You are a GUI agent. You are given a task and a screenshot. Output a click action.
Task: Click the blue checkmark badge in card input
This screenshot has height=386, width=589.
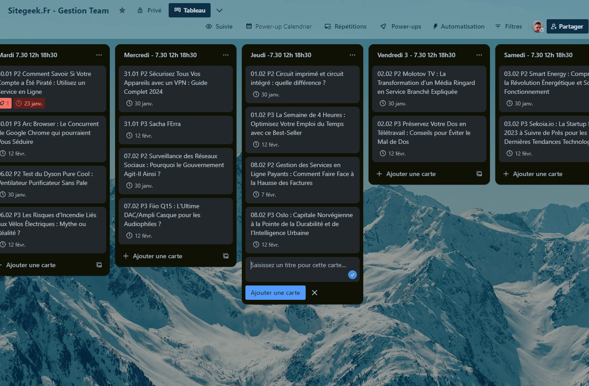point(353,275)
